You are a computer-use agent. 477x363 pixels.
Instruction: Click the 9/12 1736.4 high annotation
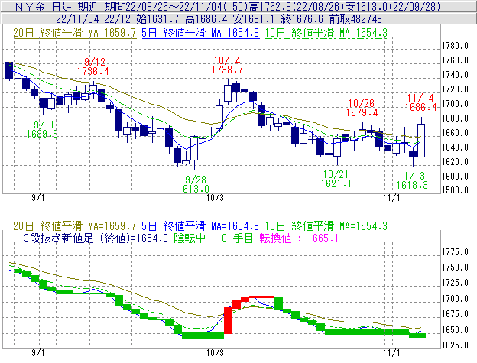[93, 66]
